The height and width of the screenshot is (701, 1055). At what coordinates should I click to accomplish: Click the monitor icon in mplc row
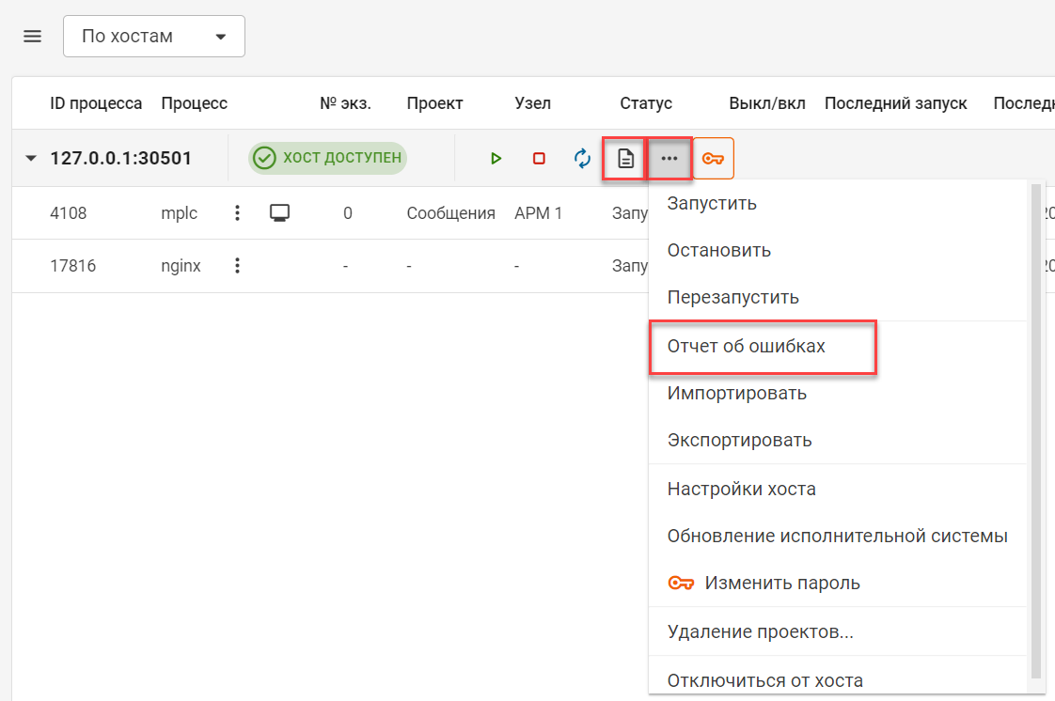278,213
